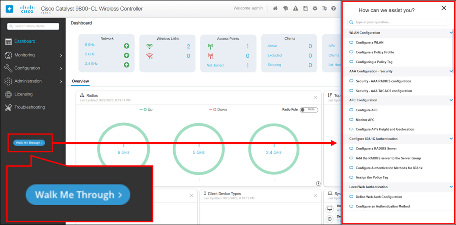Go to Home via house icon
Viewport: 456px width, 225px height.
pos(275,8)
